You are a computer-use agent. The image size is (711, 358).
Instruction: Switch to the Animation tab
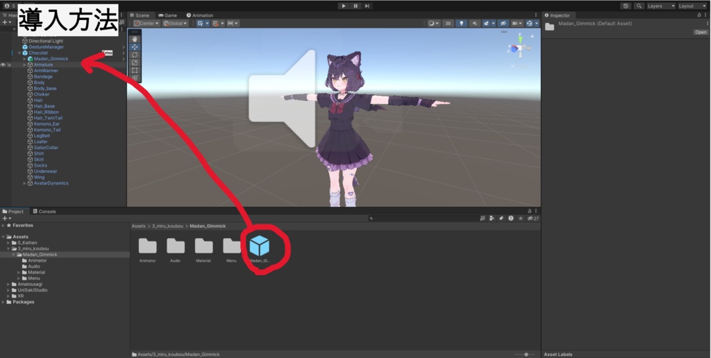pos(199,15)
